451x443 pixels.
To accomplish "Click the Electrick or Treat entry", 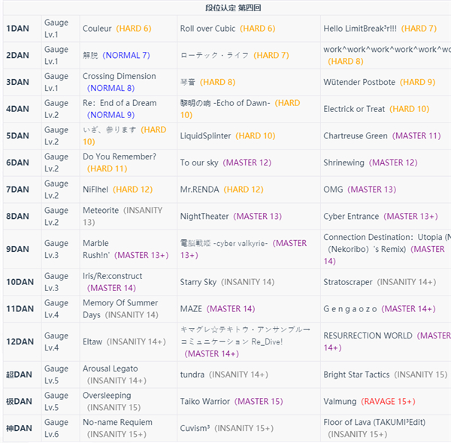I will tap(353, 109).
